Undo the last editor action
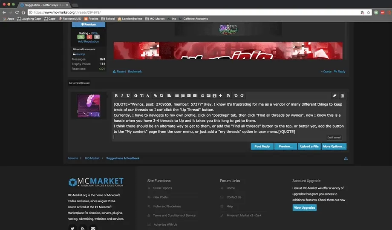Image resolution: width=392 pixels, height=230 pixels. coord(236,96)
